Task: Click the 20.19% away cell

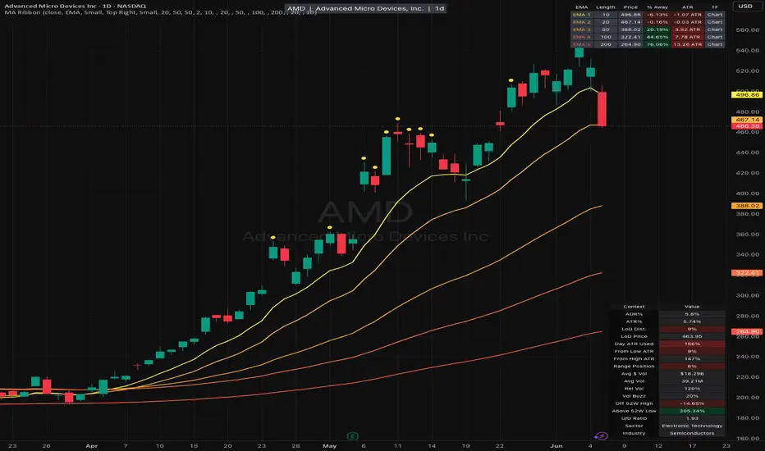Action: click(657, 30)
